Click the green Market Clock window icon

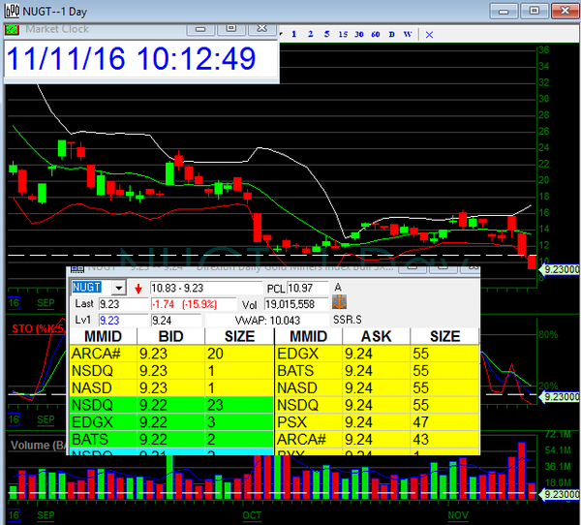pyautogui.click(x=11, y=29)
